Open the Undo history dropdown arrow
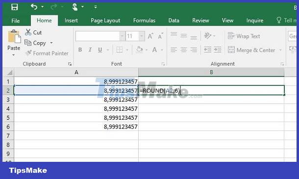Screen dimensions: 299x179 pos(42,7)
